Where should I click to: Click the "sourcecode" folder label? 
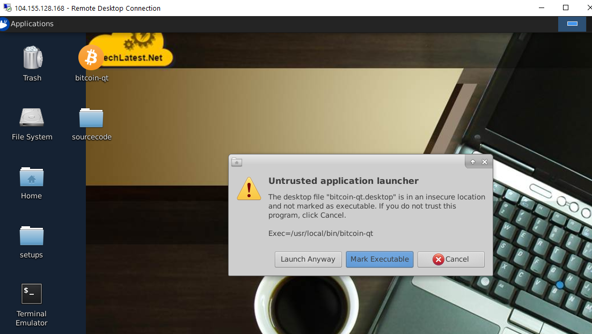click(92, 137)
